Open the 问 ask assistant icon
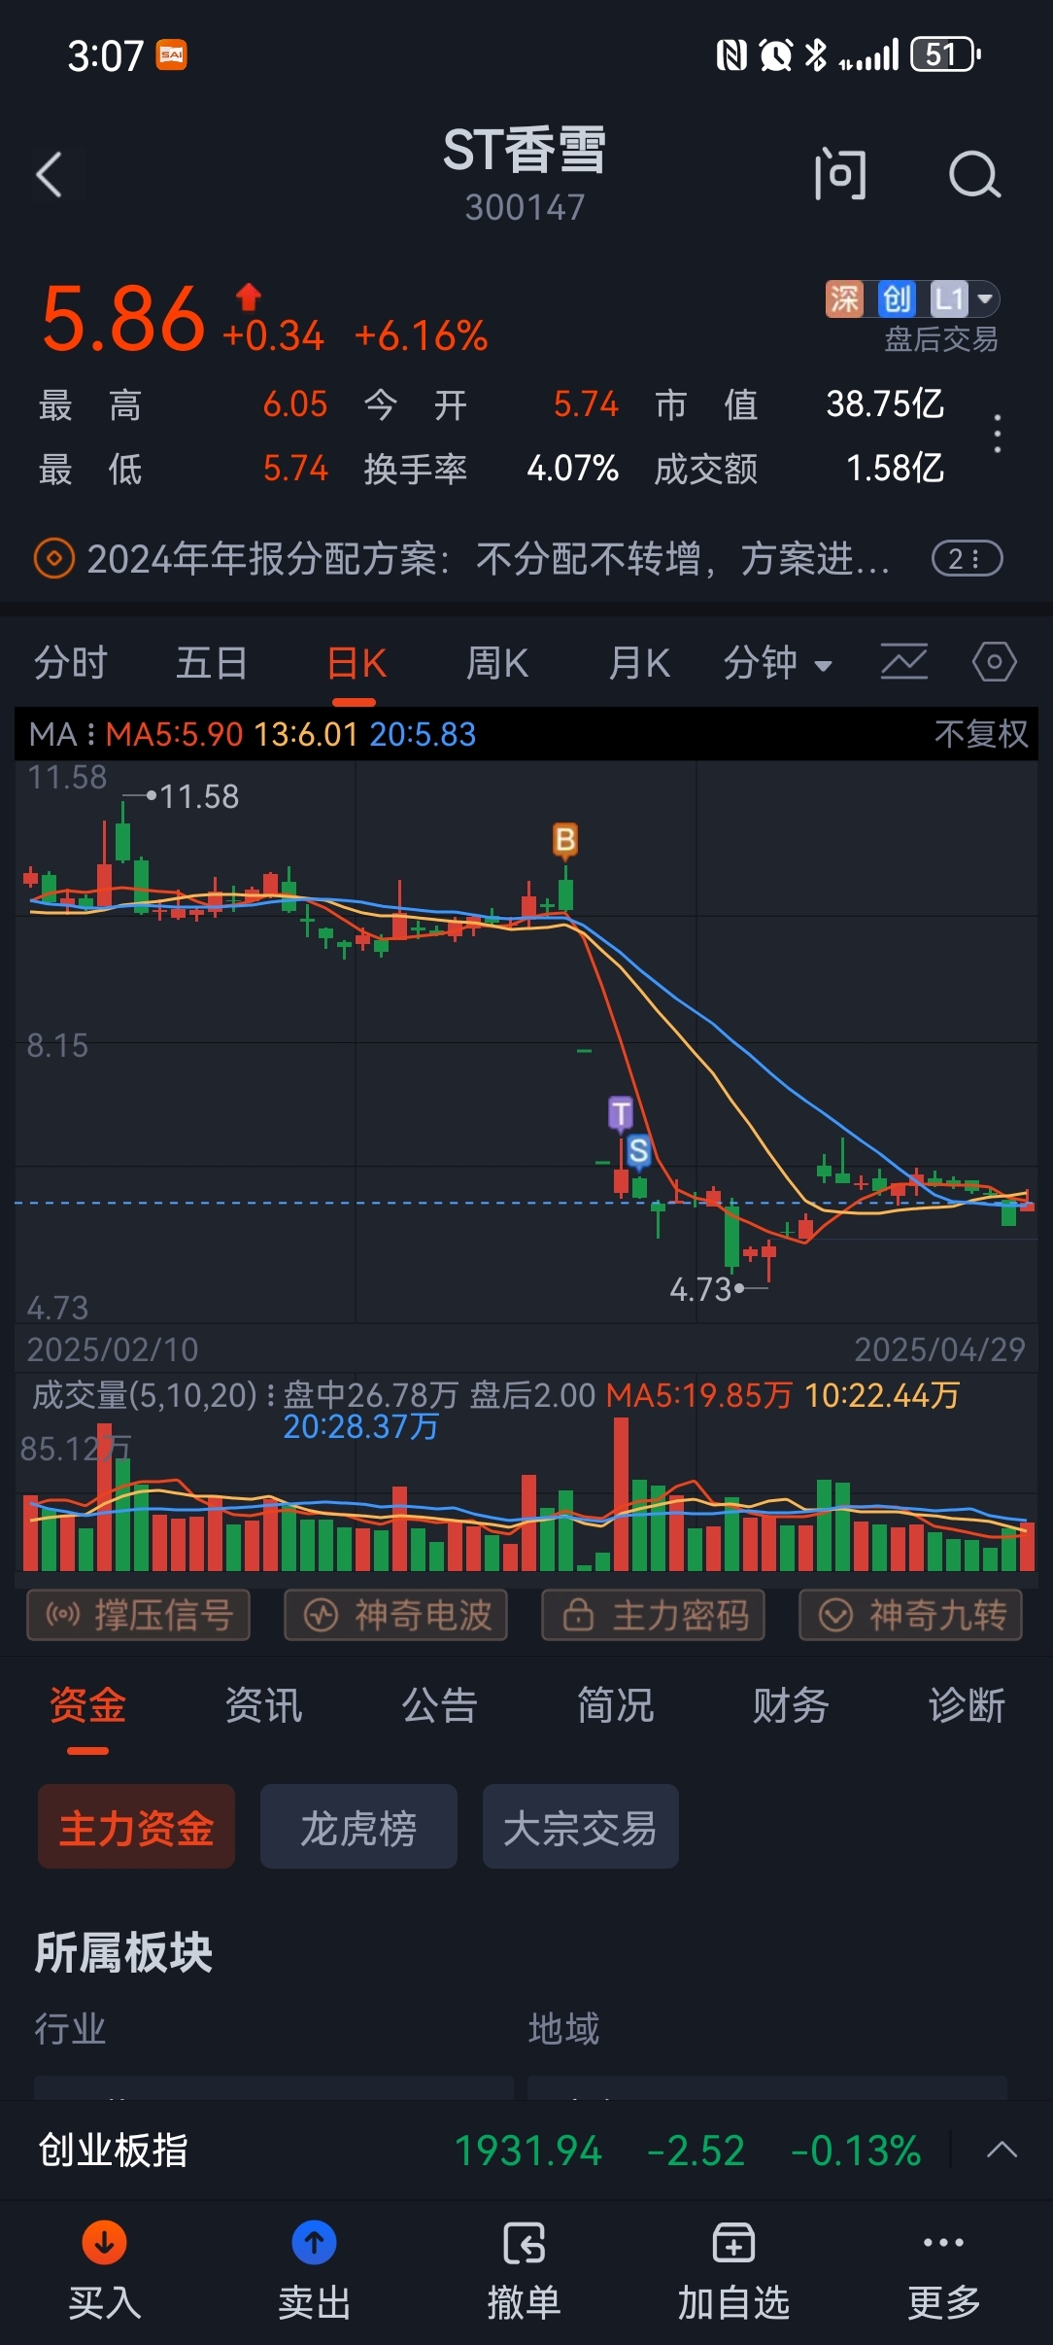 pos(839,175)
